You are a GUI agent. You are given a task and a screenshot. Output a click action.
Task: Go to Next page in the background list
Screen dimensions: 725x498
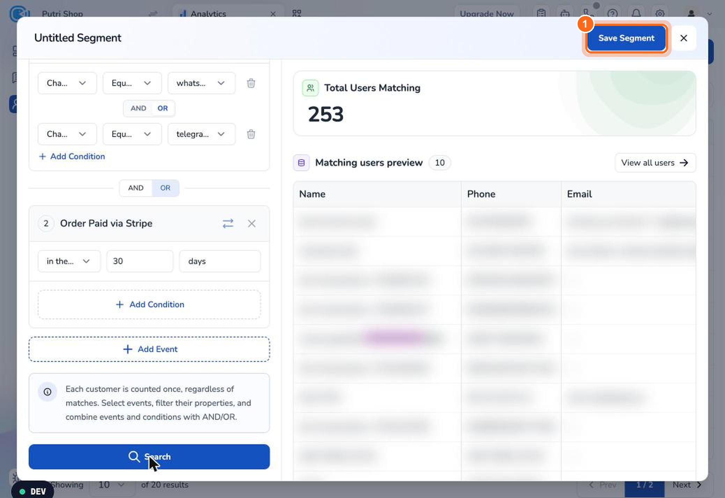coord(687,485)
